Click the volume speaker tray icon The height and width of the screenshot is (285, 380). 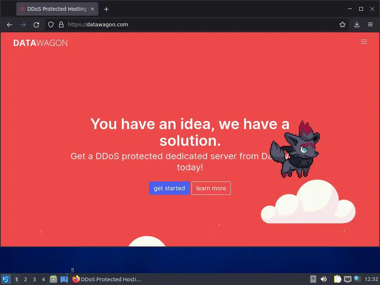(x=324, y=279)
